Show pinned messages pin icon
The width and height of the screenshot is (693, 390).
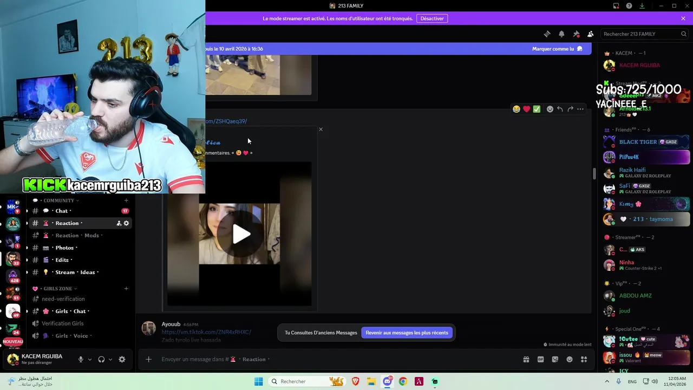[x=576, y=34]
